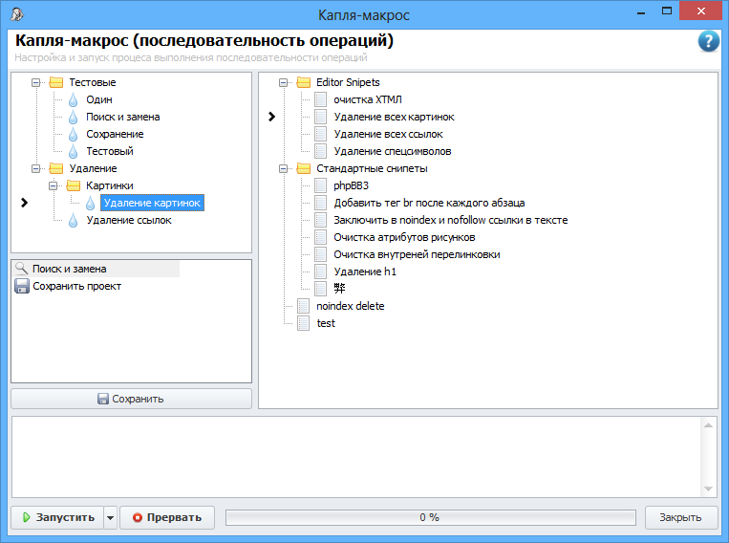Select the Очистка атрибутов рисунков snippet

[404, 237]
